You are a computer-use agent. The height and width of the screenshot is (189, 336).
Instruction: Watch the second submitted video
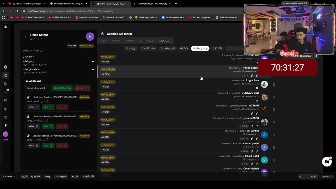[33, 126]
